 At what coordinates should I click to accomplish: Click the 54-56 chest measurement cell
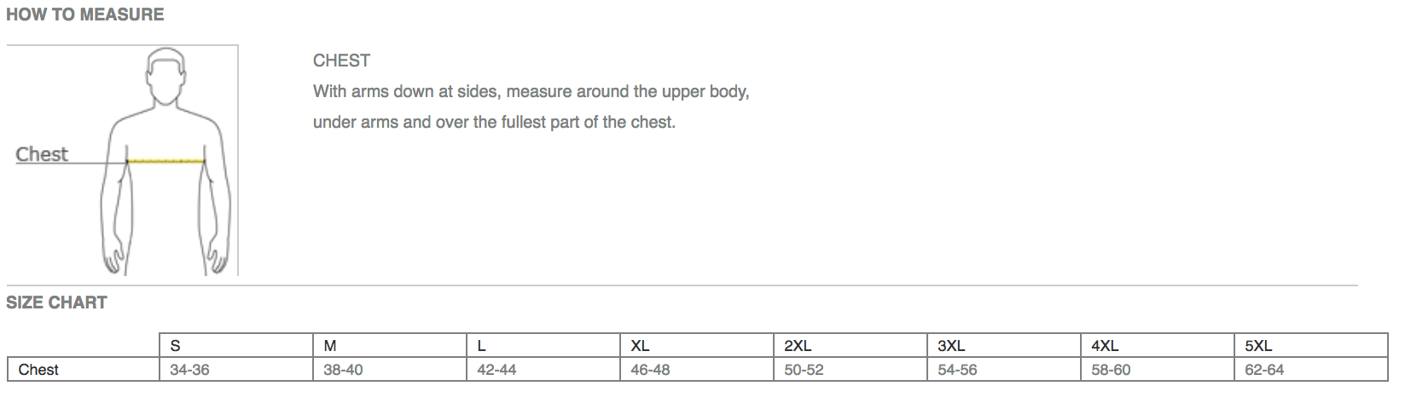(x=1004, y=369)
